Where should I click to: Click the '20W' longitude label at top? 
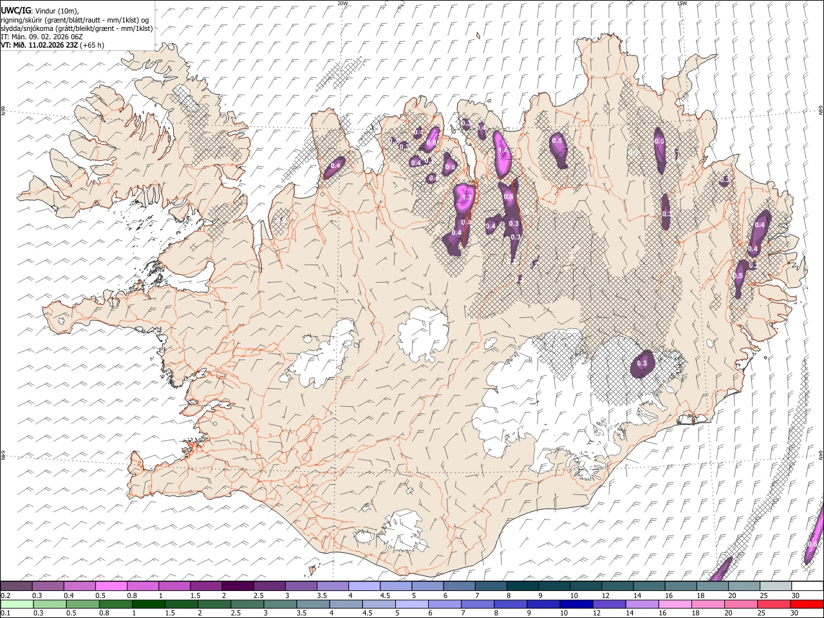point(342,3)
